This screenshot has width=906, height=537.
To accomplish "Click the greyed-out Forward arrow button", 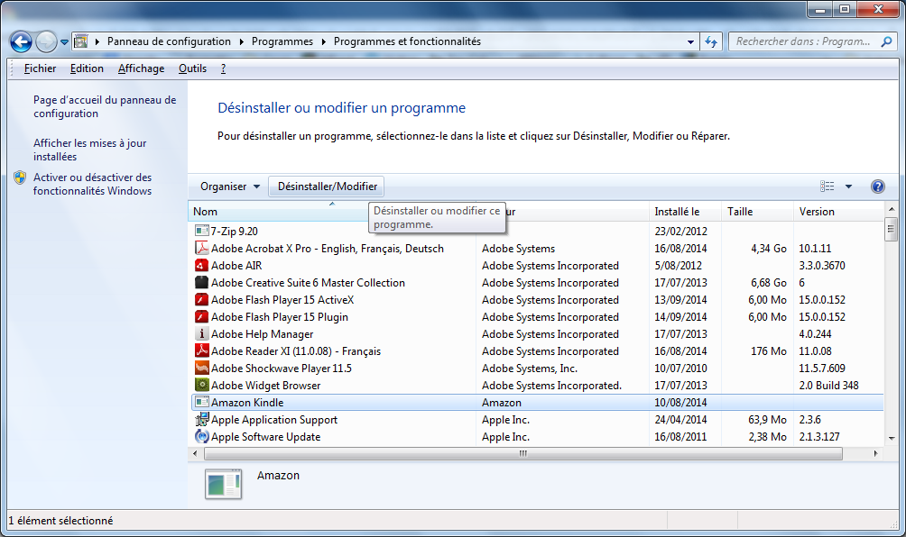I will coord(46,41).
